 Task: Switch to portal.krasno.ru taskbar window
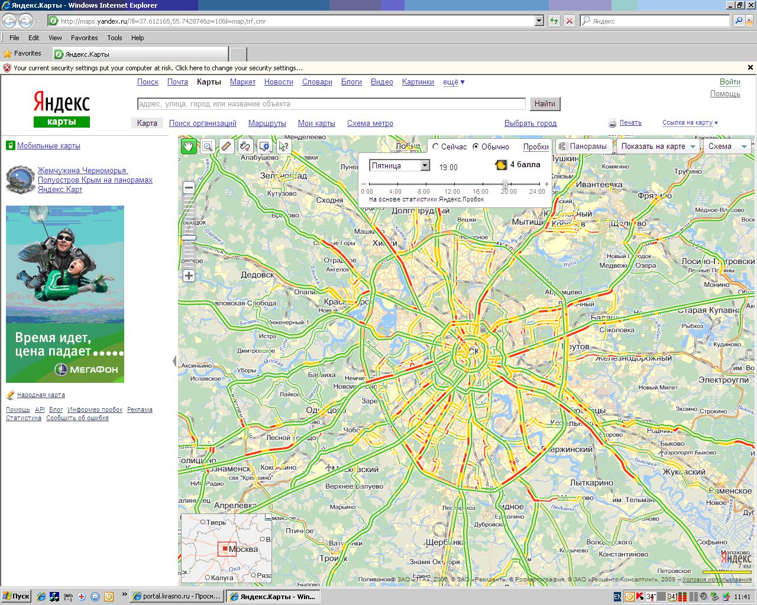point(176,596)
